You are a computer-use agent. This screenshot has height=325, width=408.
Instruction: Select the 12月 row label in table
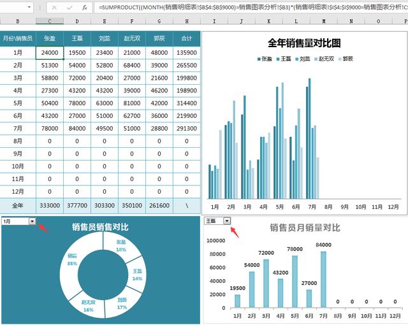(18, 192)
